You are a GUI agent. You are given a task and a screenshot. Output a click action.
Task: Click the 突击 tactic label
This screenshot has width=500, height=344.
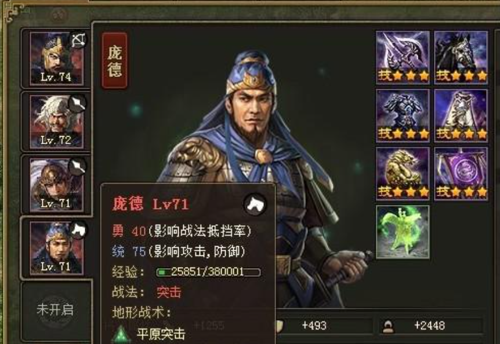pyautogui.click(x=169, y=292)
